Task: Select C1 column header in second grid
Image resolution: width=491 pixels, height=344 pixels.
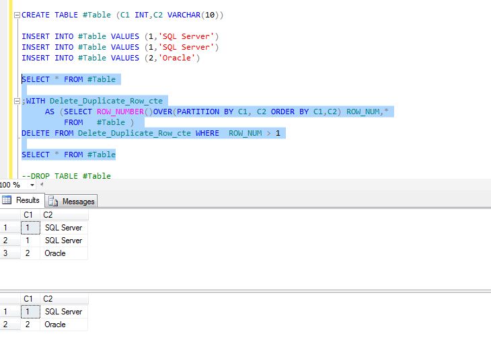Action: click(x=30, y=299)
